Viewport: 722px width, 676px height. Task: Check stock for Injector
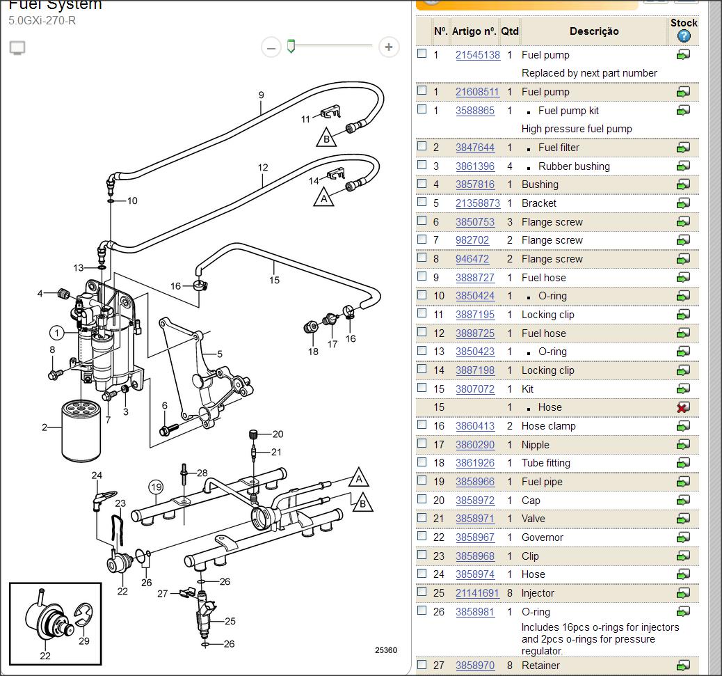click(x=683, y=593)
